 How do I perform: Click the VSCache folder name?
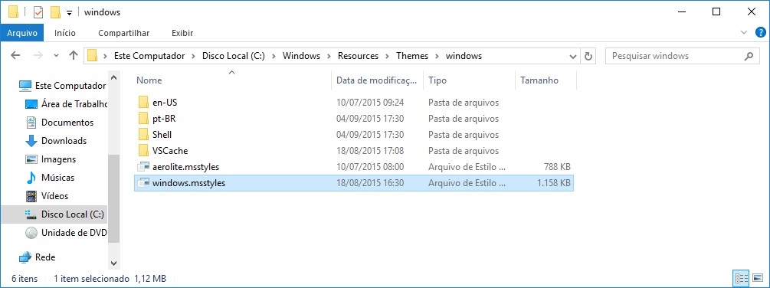tap(170, 151)
